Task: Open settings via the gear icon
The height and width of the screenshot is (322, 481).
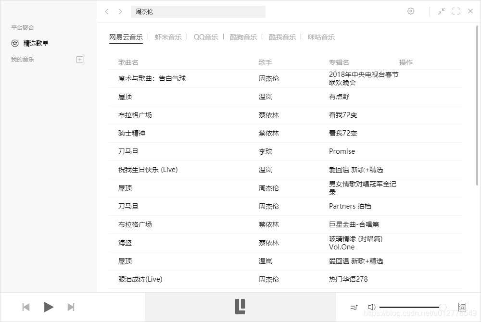Action: [x=410, y=12]
